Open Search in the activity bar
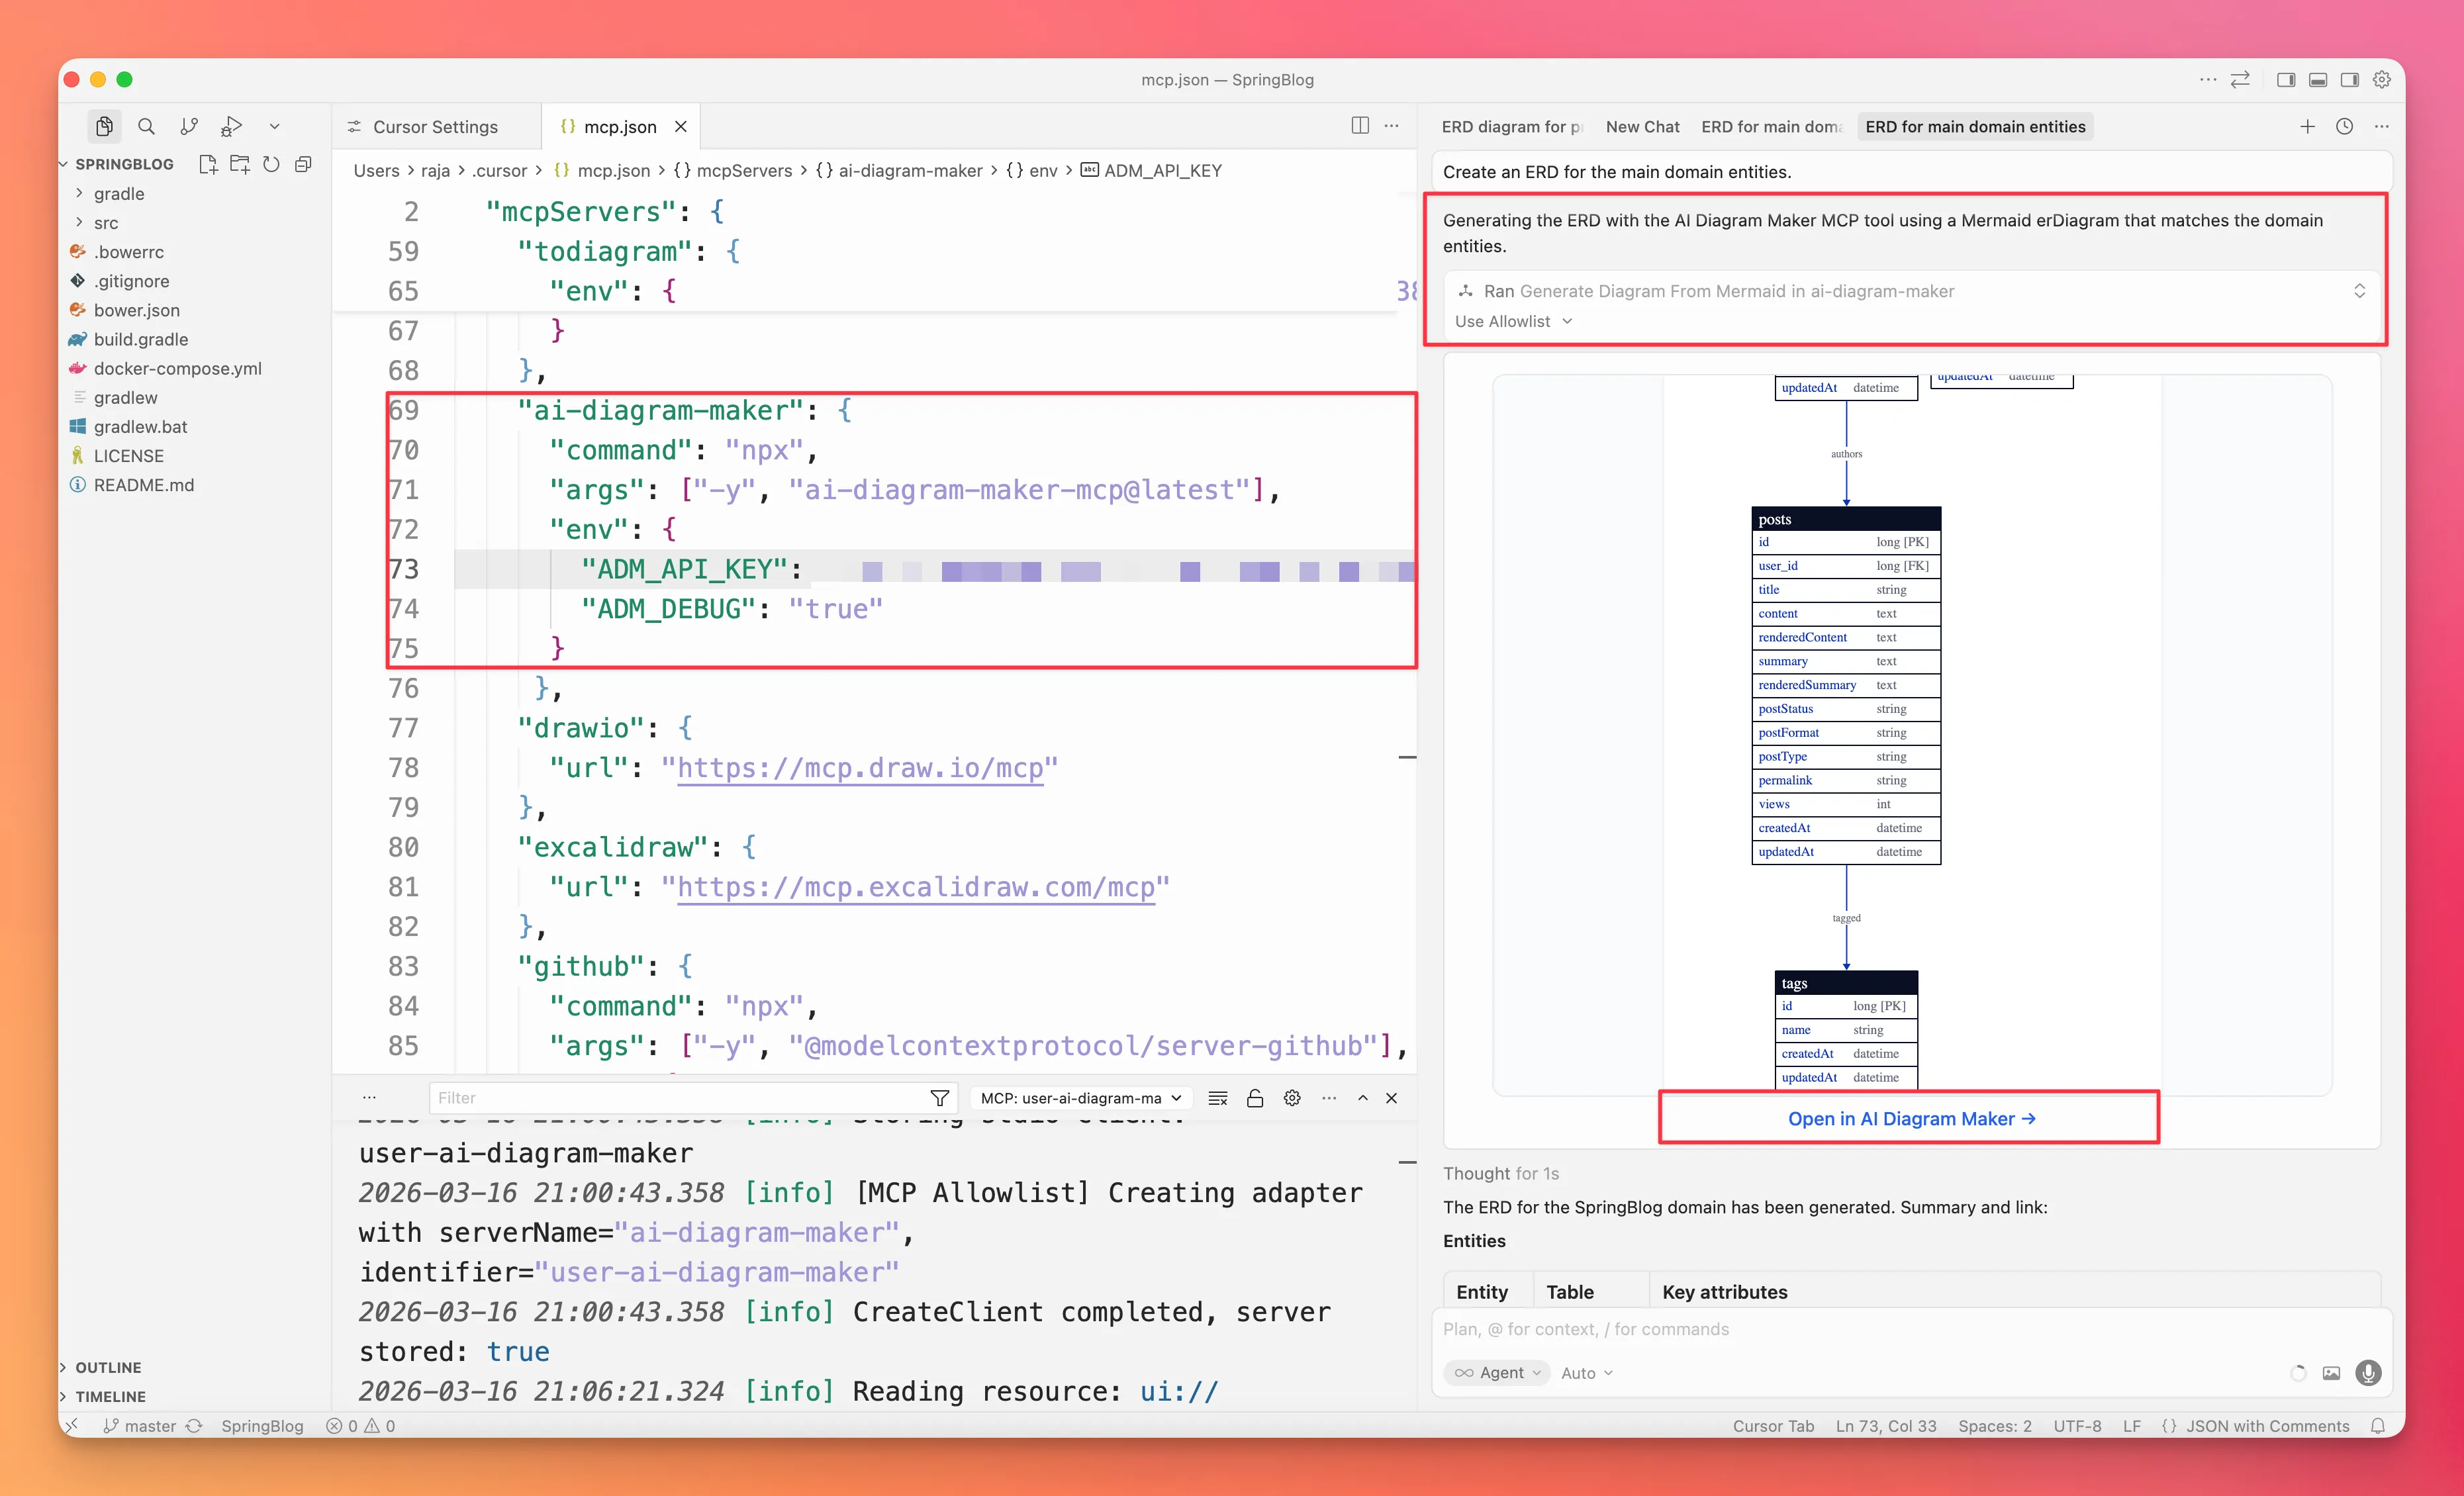The height and width of the screenshot is (1496, 2464). (x=146, y=126)
